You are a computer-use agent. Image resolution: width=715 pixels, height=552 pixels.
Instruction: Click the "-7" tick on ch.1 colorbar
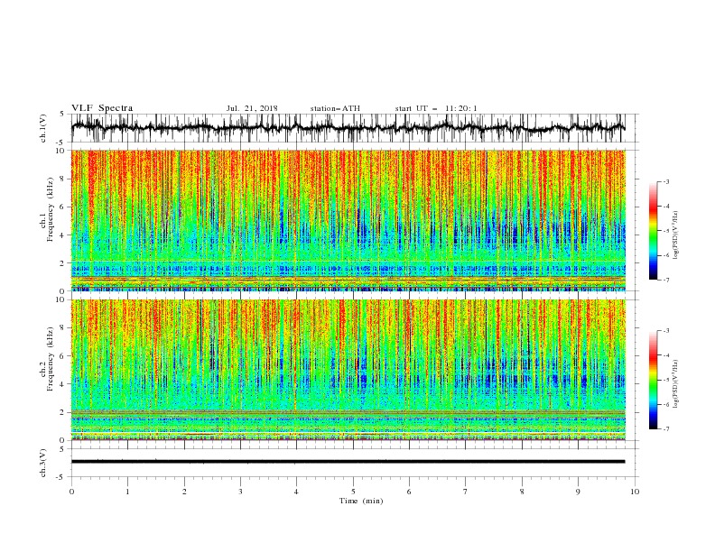(665, 280)
